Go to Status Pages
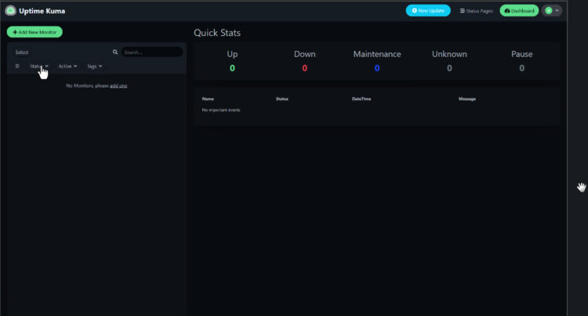 476,11
